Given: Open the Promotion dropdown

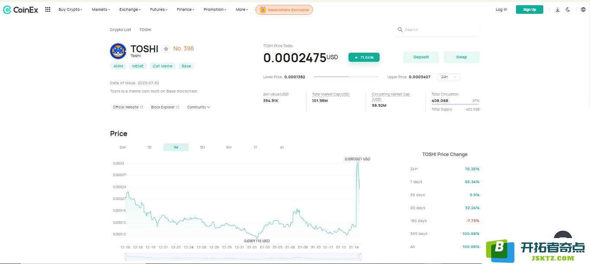Looking at the screenshot, I should (x=215, y=10).
